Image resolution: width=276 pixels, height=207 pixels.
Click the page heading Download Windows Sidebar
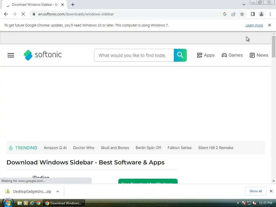[85, 162]
